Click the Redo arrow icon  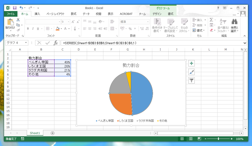[30, 8]
